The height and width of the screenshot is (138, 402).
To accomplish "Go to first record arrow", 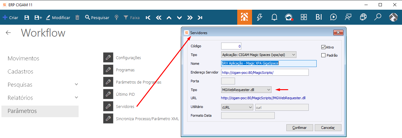I will coord(148,18).
